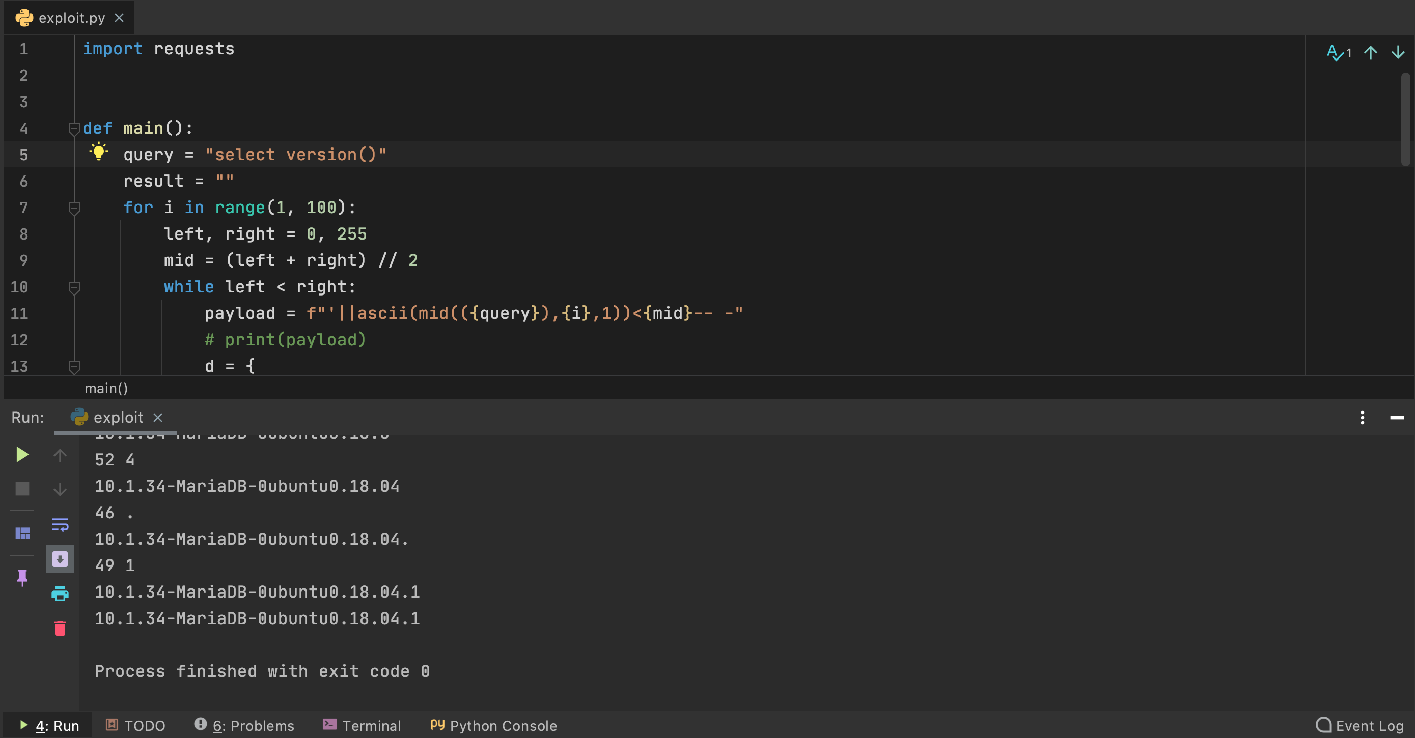Click the commented print(payload) line
The width and height of the screenshot is (1415, 738).
pos(285,340)
